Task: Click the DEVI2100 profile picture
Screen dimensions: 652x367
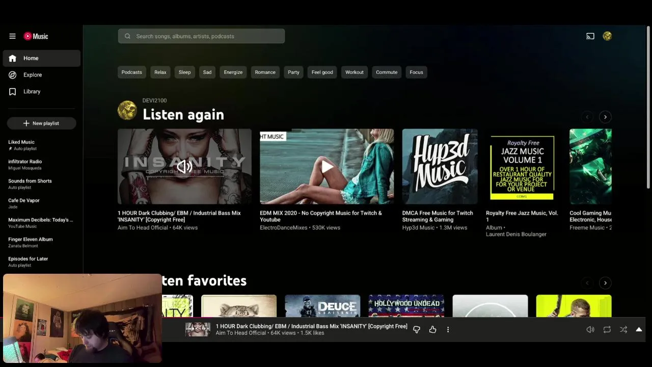Action: (127, 111)
